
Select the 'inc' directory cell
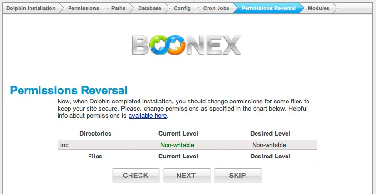pyautogui.click(x=96, y=145)
